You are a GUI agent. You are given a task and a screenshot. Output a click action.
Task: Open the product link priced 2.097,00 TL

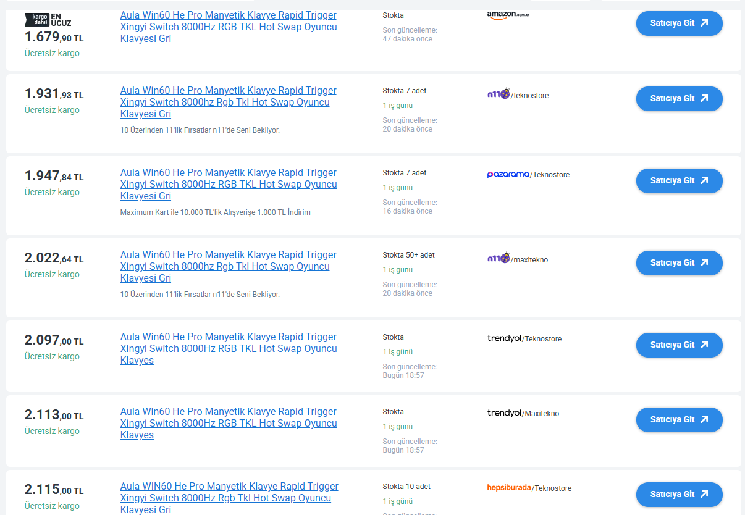(x=229, y=349)
